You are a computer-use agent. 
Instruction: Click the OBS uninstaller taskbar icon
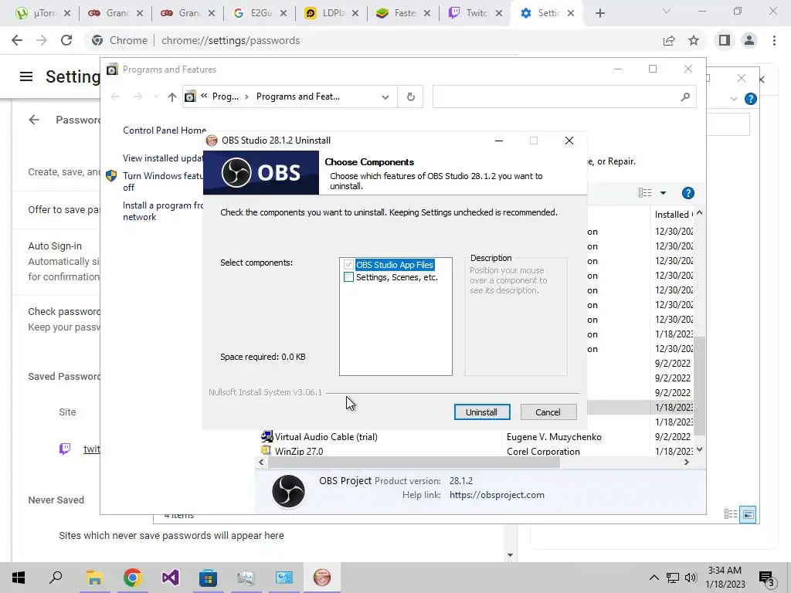point(322,578)
